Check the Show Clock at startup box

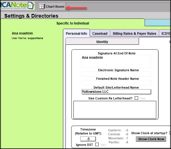pyautogui.click(x=170, y=133)
